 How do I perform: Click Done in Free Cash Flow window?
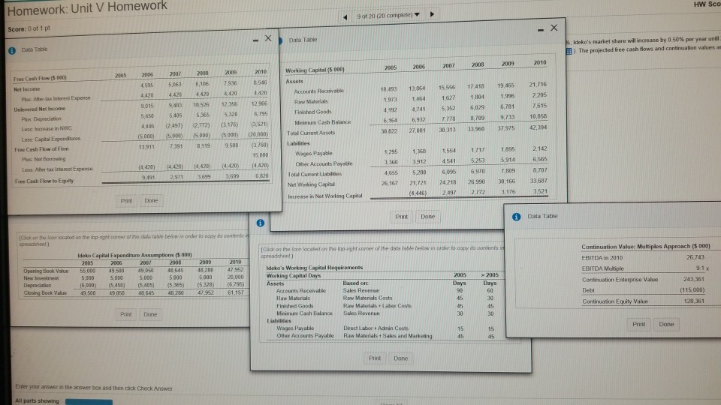click(x=151, y=201)
